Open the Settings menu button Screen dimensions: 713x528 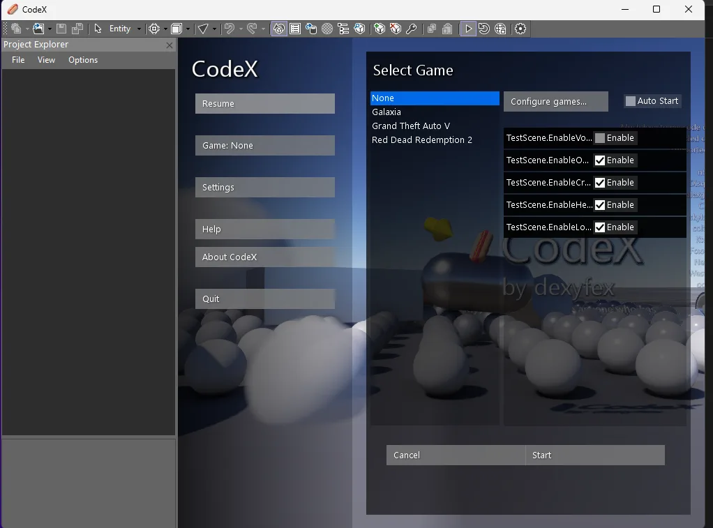coord(265,188)
